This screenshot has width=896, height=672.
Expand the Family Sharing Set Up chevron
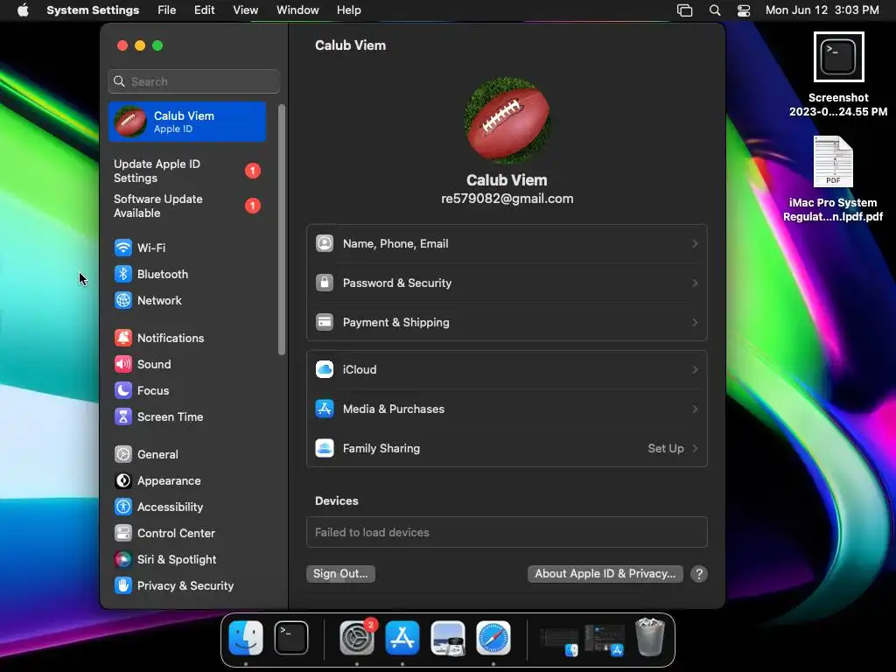click(695, 448)
